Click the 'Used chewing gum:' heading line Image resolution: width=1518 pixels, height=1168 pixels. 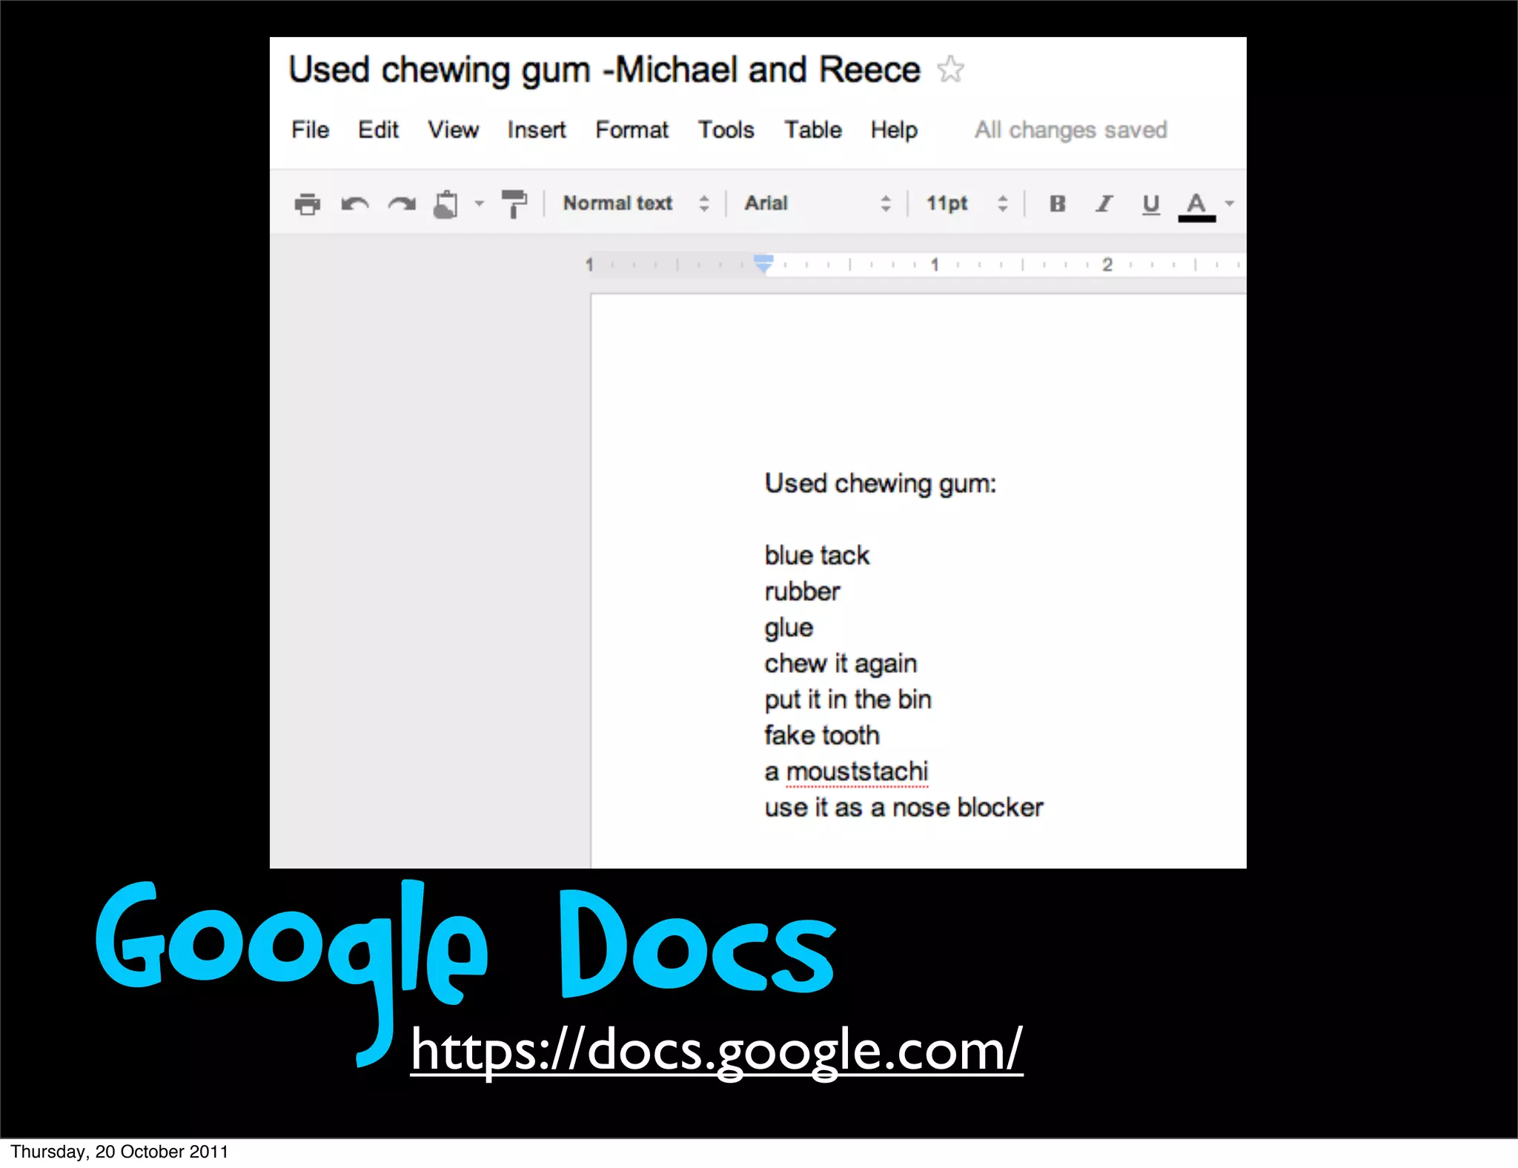[x=881, y=484]
